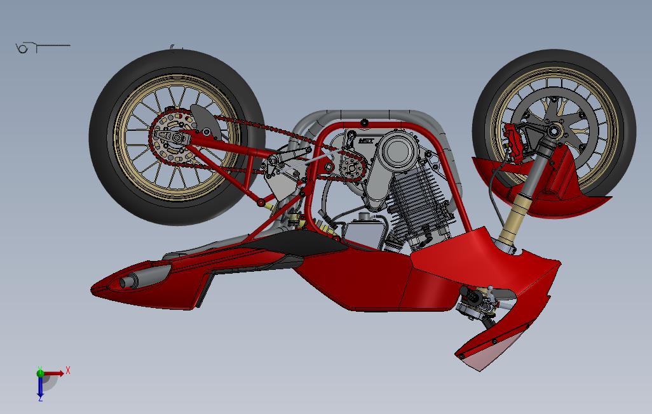The image size is (652, 414).
Task: Select the red X axis arrow of the triad
Action: click(x=54, y=373)
